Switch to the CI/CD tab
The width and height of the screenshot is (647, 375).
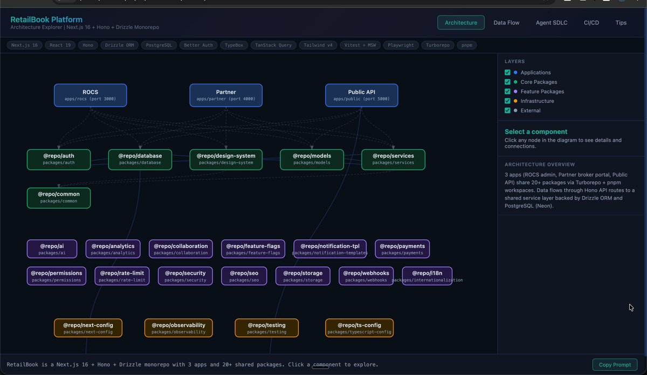point(591,23)
